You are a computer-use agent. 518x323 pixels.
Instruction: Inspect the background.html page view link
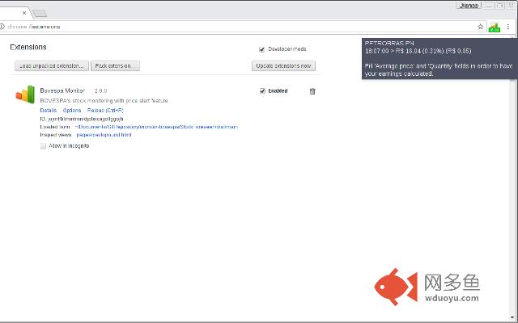pos(104,135)
